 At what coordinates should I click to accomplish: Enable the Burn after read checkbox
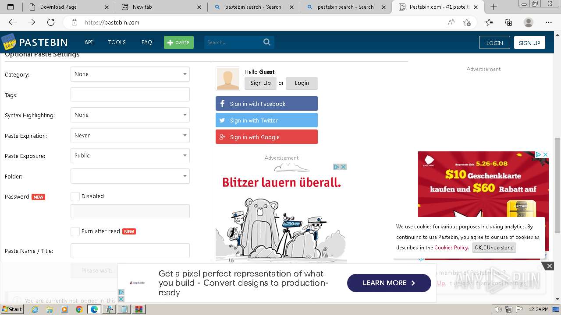[x=75, y=231]
